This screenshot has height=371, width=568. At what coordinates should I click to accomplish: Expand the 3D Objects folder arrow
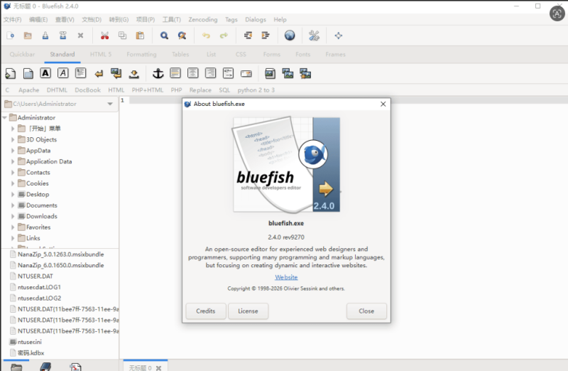tap(13, 139)
